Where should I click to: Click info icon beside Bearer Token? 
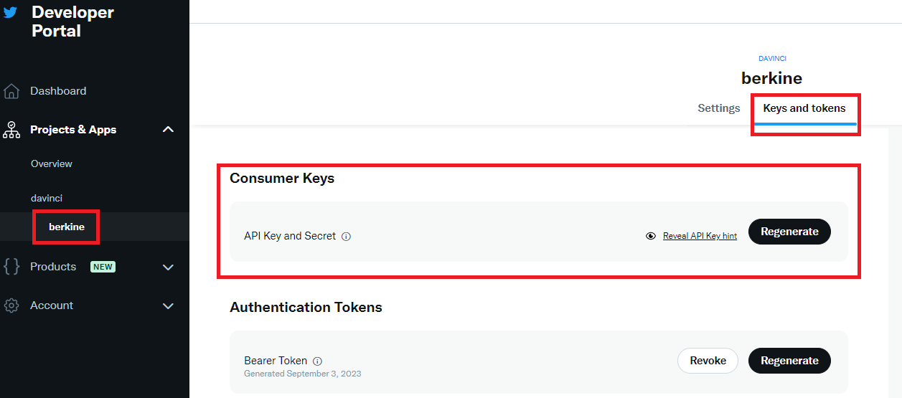point(317,361)
